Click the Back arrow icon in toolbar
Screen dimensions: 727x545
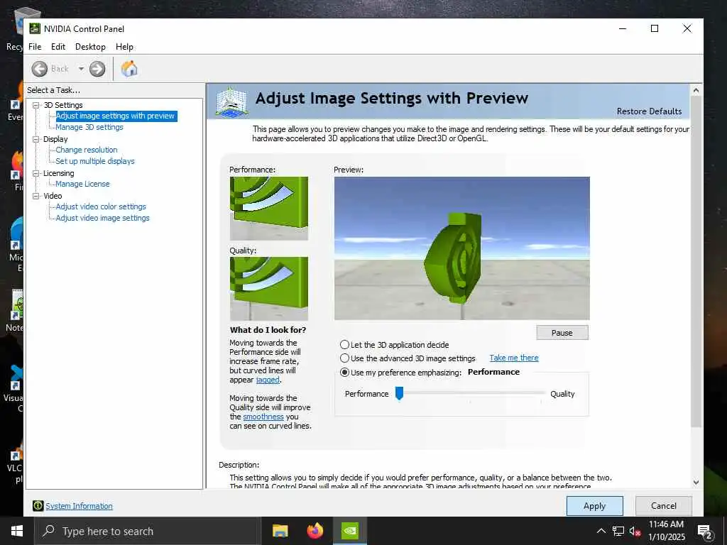(x=40, y=69)
